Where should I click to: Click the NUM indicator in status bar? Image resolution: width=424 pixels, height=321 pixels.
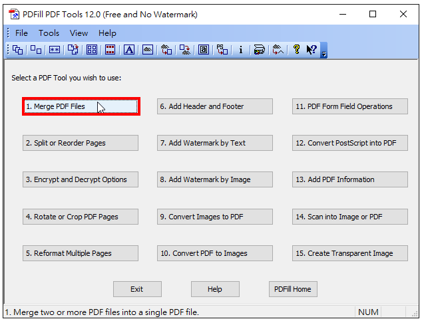point(368,312)
